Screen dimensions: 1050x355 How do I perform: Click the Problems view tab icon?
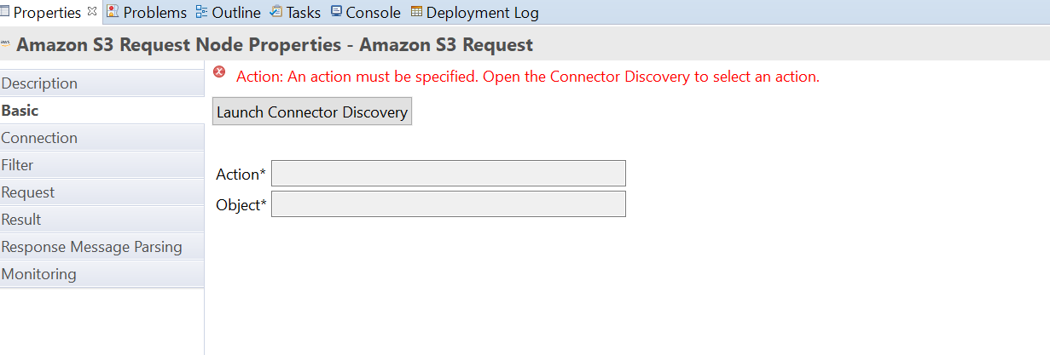coord(113,12)
